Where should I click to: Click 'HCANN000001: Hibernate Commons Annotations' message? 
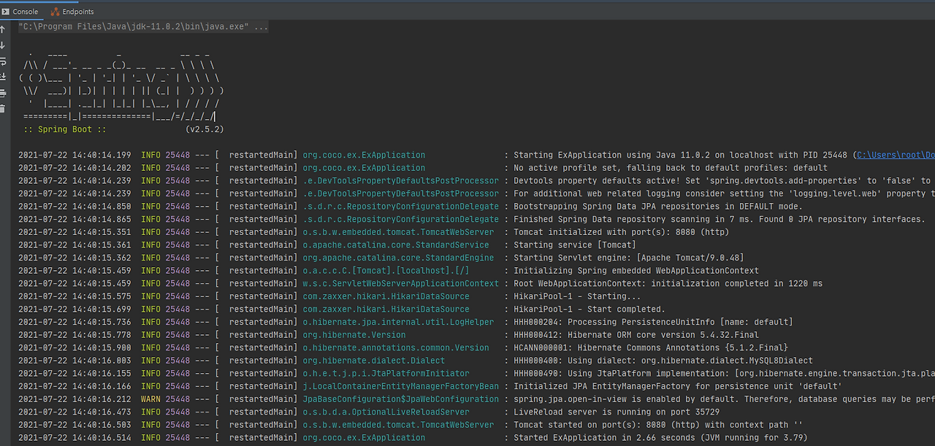pyautogui.click(x=651, y=347)
